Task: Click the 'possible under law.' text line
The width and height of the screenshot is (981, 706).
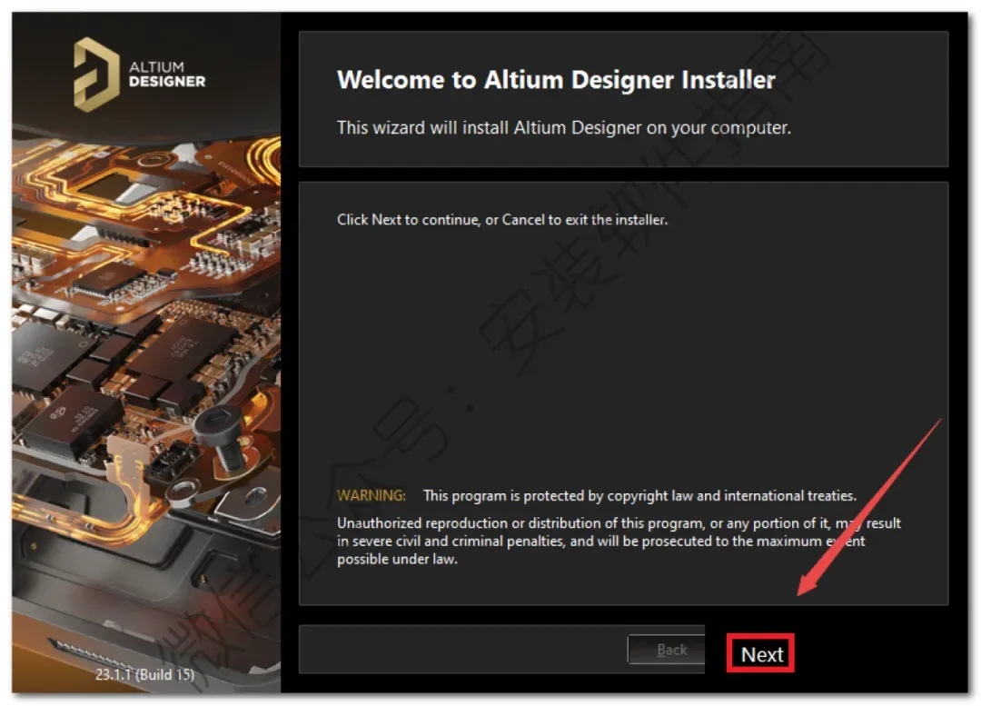Action: pos(397,560)
